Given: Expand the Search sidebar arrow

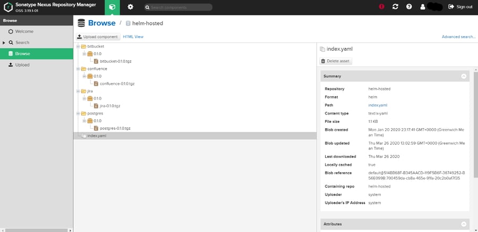Looking at the screenshot, I should pos(4,43).
